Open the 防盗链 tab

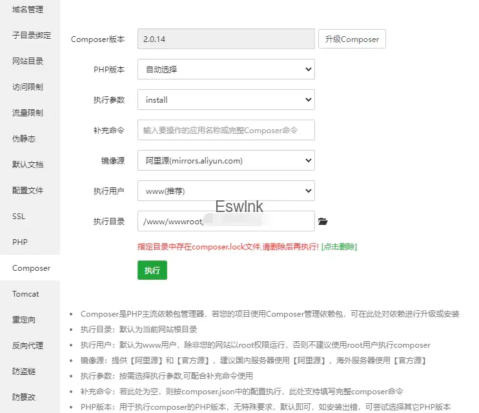tap(24, 372)
